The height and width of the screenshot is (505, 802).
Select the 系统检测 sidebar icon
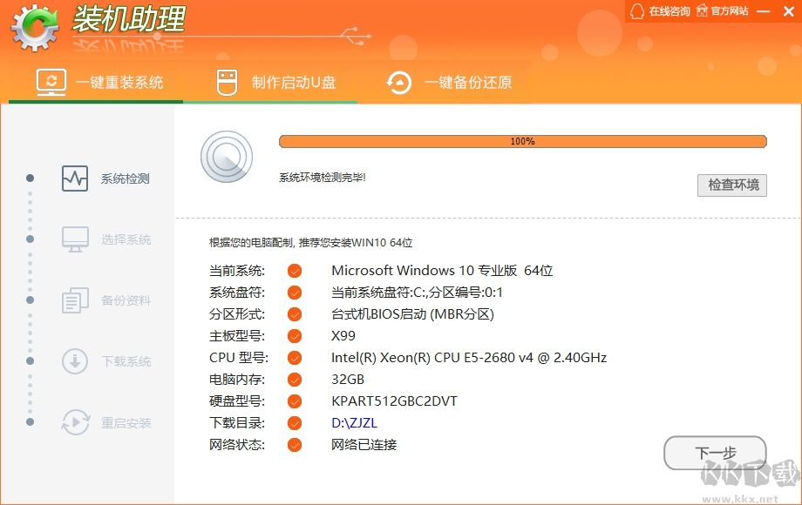click(74, 178)
